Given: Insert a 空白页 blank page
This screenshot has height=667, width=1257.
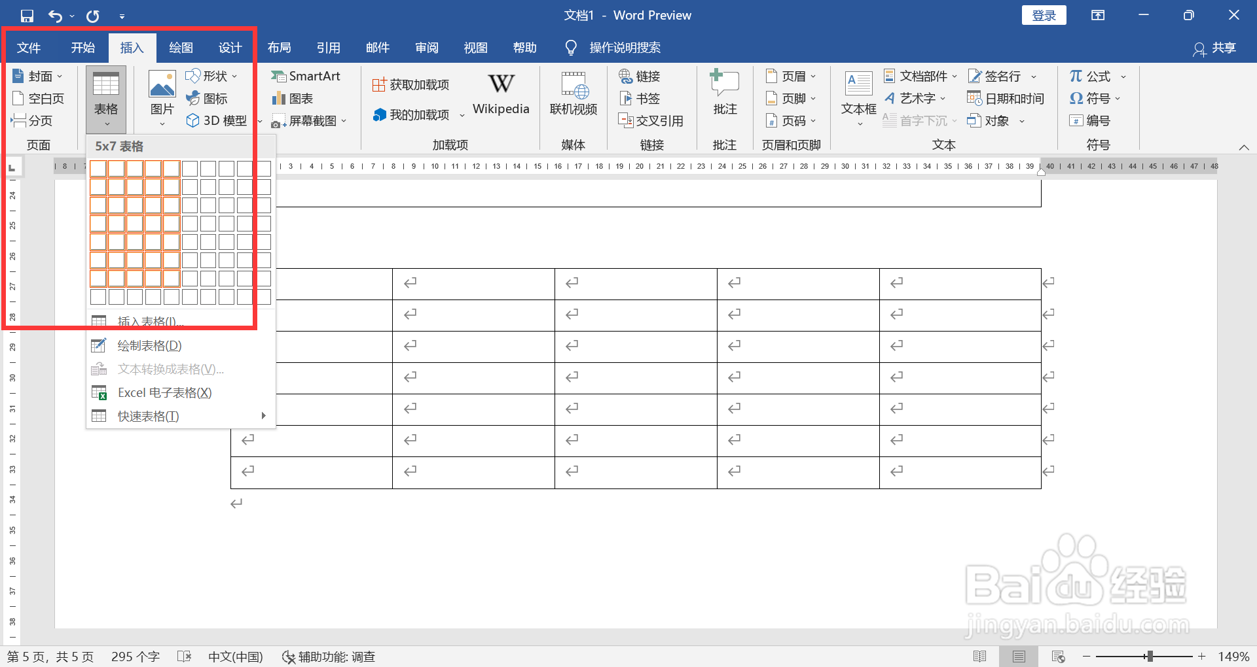Looking at the screenshot, I should (38, 99).
